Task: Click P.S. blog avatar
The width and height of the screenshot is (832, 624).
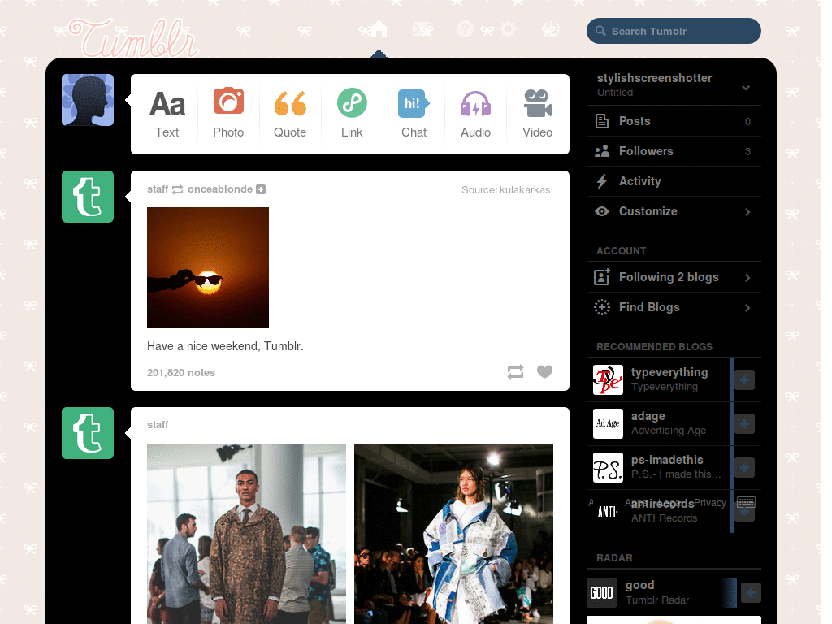Action: coord(608,467)
